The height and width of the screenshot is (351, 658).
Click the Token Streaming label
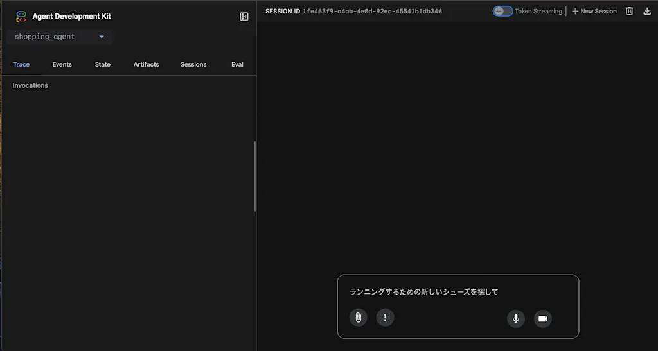pyautogui.click(x=538, y=12)
